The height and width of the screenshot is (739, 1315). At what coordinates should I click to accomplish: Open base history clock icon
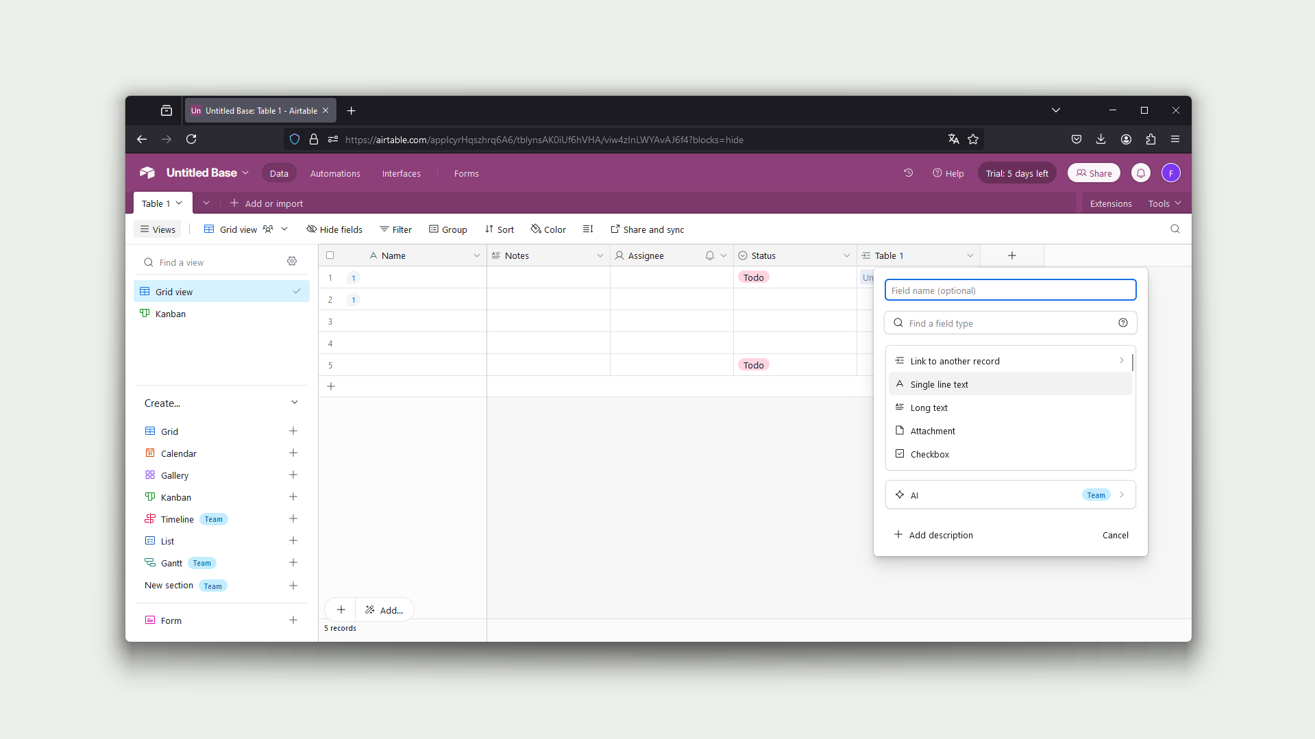pos(908,173)
